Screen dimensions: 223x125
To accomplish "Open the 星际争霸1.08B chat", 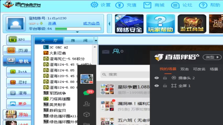I will pos(123,89).
